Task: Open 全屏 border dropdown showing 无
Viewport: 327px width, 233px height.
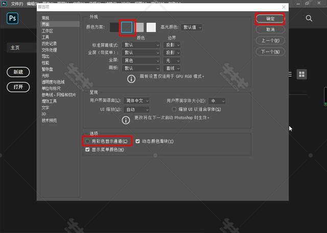Action: (172, 60)
